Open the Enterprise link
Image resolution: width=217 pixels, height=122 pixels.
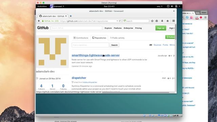click(x=128, y=28)
